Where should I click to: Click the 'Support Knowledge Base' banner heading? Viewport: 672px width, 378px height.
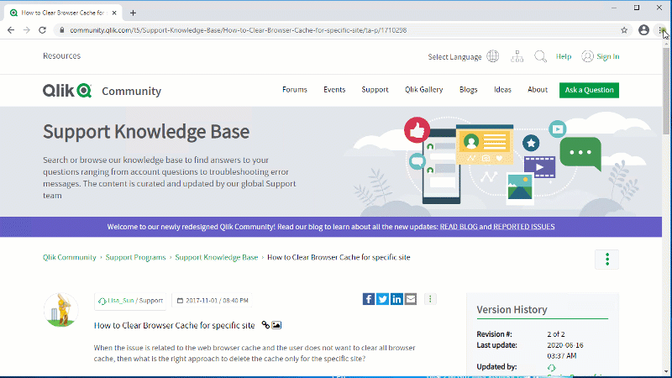pos(146,132)
